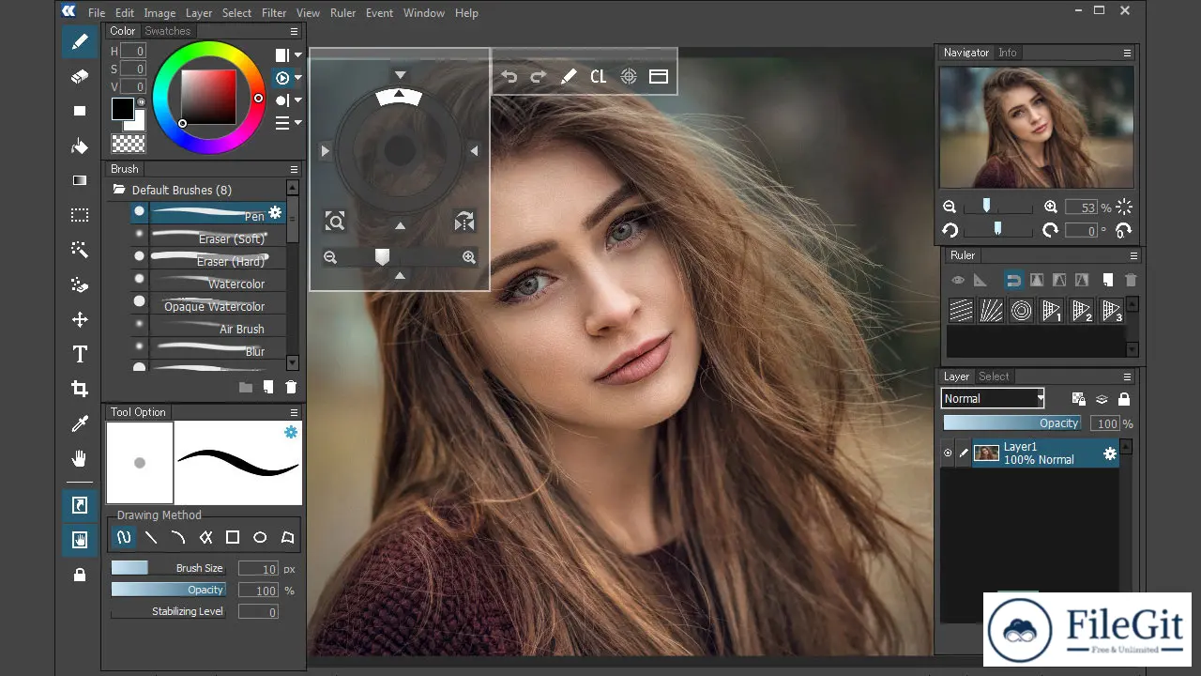This screenshot has height=676, width=1201.
Task: Select the freehand drawing method
Action: click(124, 537)
